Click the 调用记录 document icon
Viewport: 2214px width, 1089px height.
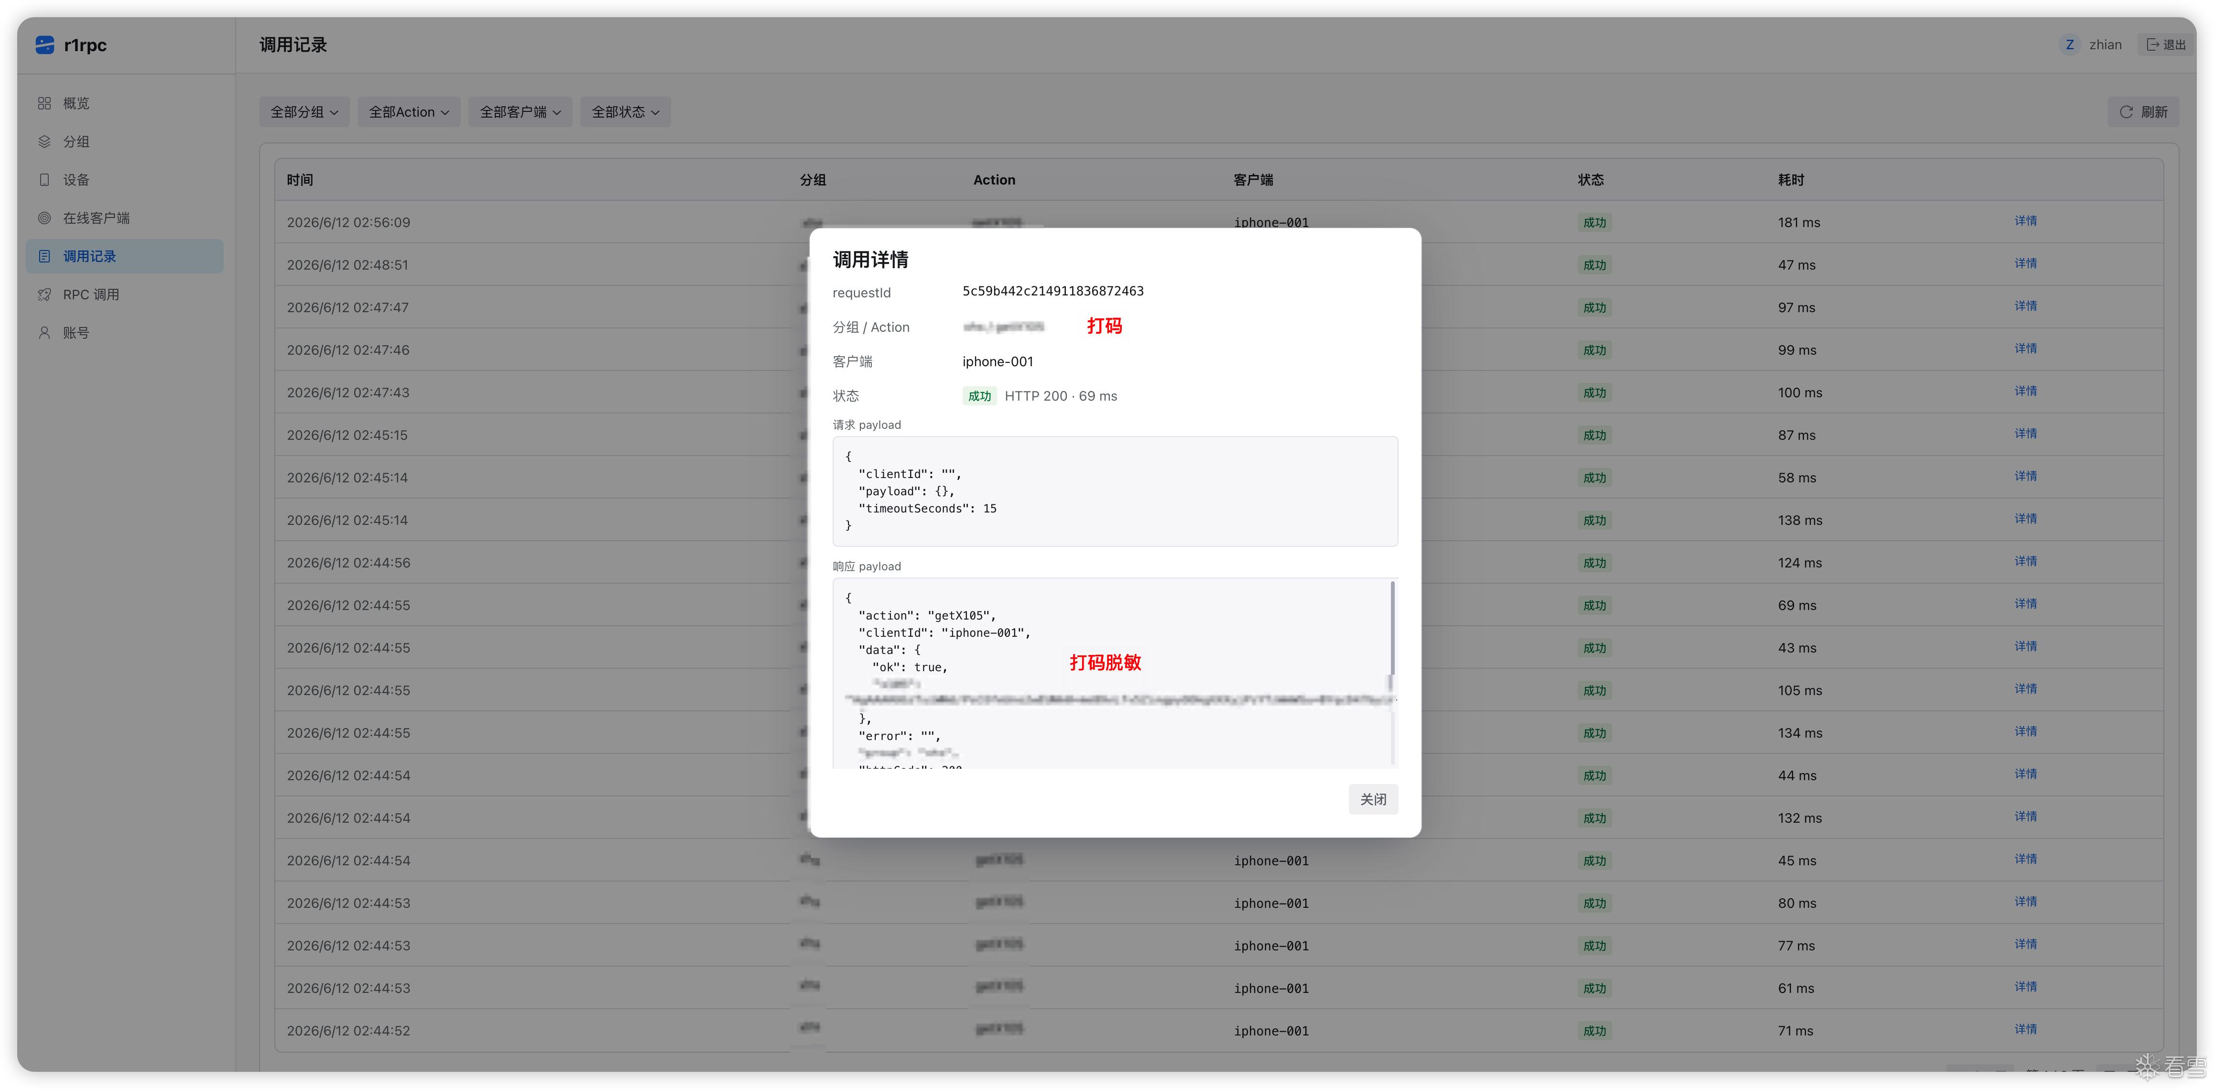45,256
